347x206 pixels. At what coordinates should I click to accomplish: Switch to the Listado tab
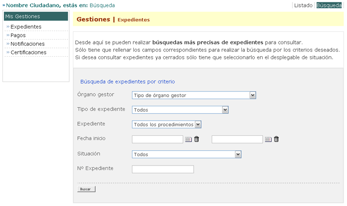coord(303,5)
